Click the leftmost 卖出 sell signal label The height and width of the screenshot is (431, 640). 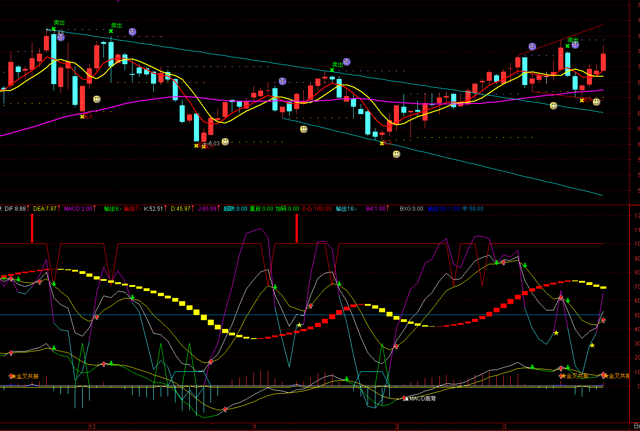pyautogui.click(x=59, y=23)
